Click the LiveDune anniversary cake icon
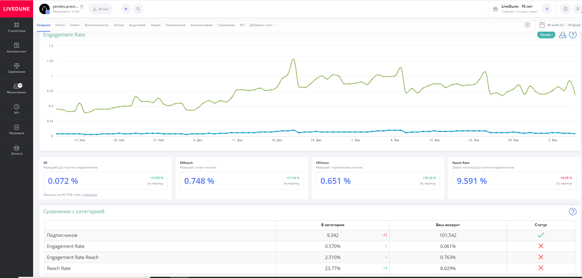The image size is (582, 278). pyautogui.click(x=495, y=9)
